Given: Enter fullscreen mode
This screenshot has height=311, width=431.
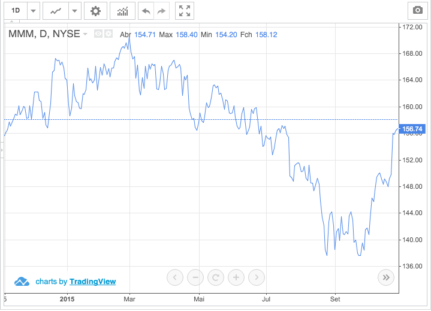Looking at the screenshot, I should coord(185,11).
